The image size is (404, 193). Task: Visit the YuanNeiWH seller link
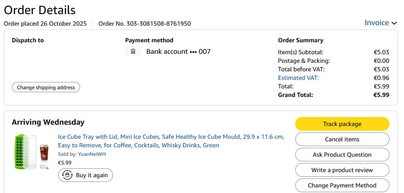tap(92, 154)
